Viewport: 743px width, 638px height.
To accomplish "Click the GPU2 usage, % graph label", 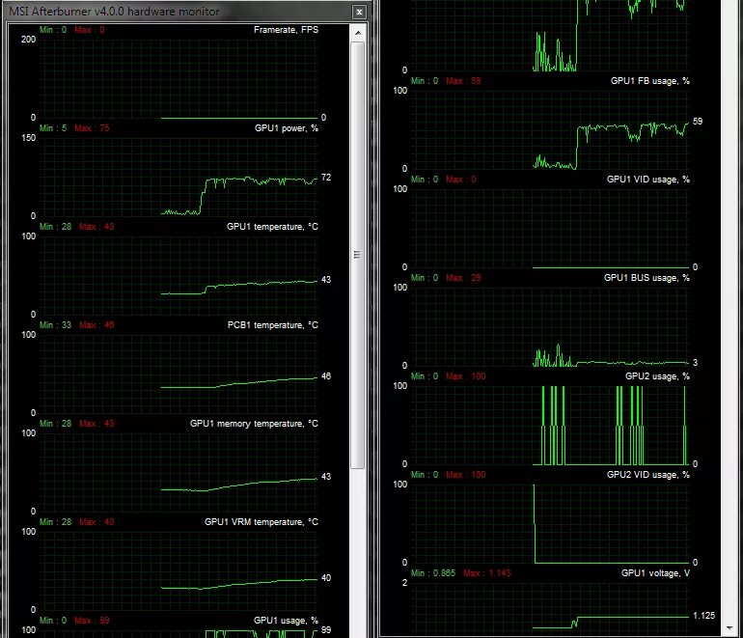I will (x=657, y=376).
